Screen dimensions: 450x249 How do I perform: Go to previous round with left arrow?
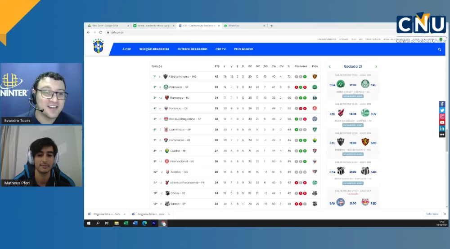pos(329,66)
